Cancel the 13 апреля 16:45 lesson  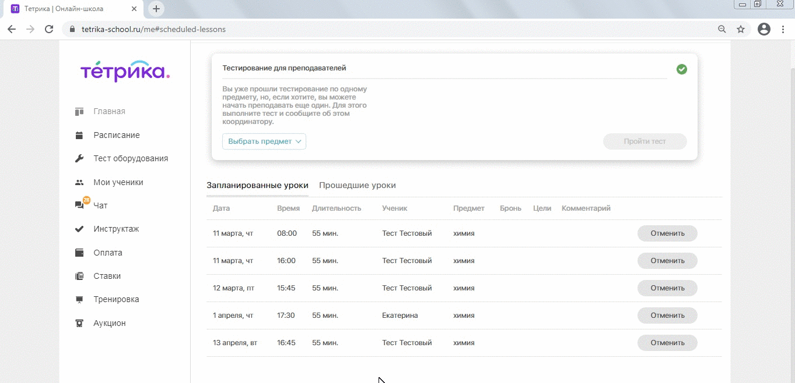(667, 343)
